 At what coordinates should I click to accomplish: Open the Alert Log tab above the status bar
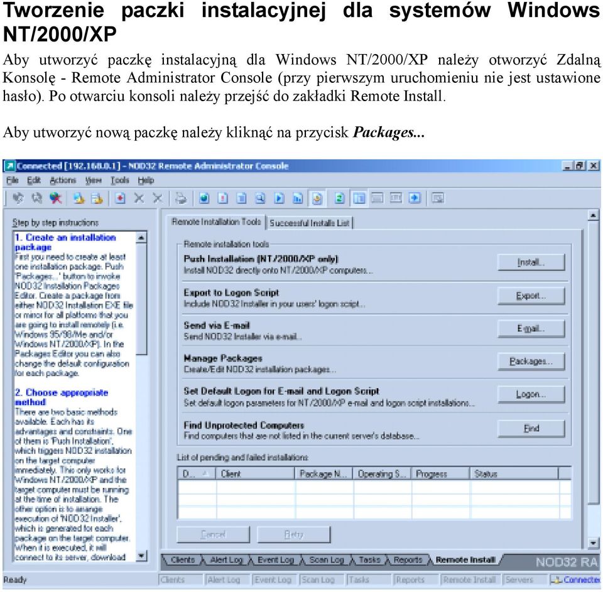click(226, 560)
